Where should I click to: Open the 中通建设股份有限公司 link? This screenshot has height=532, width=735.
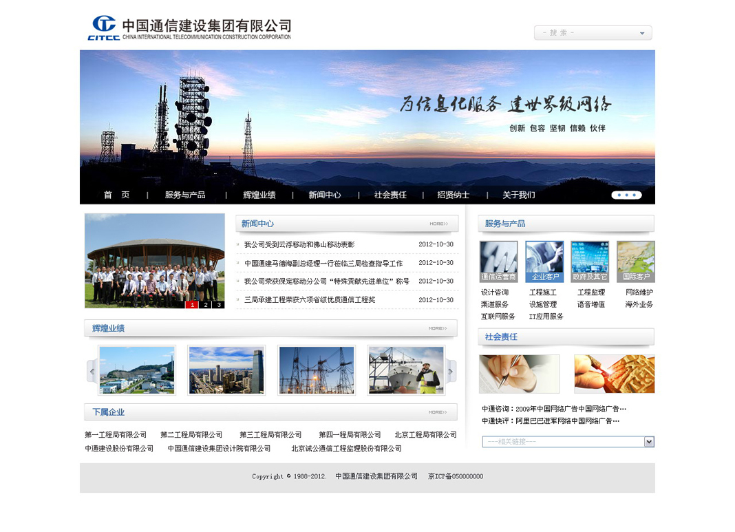(x=119, y=449)
